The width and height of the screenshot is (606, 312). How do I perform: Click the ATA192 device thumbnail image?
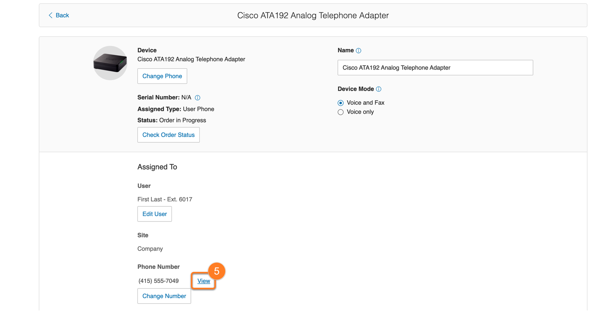110,63
